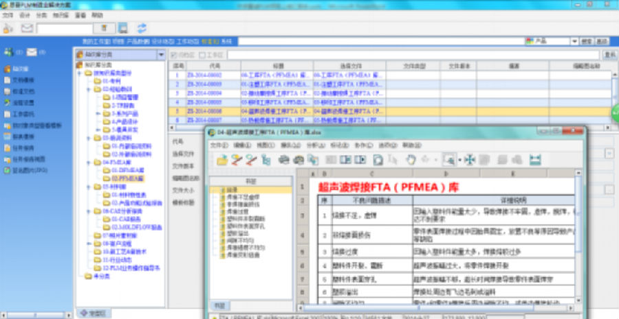619x319 pixels.
Task: Click the top search input field
Action: [x=381, y=41]
